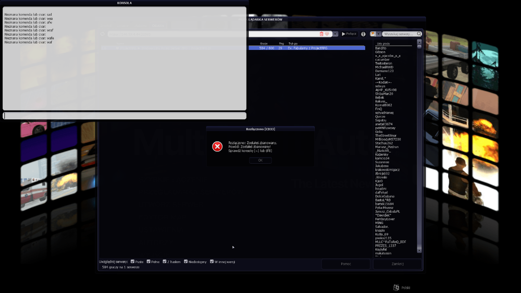
Task: Click the 584 graczy na 1 serwerze status text
Action: (121, 267)
